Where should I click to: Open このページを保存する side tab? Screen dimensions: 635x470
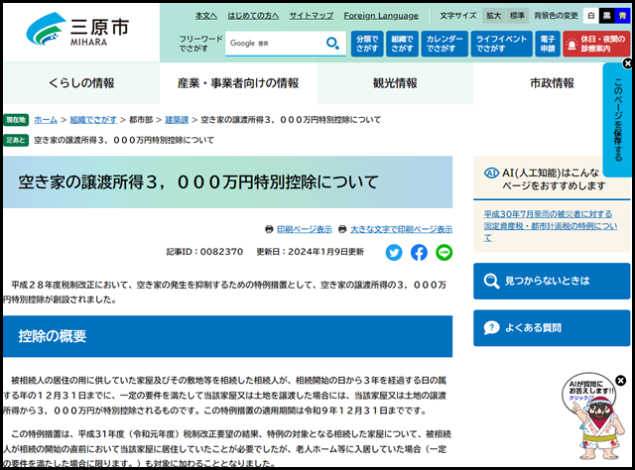coord(617,120)
